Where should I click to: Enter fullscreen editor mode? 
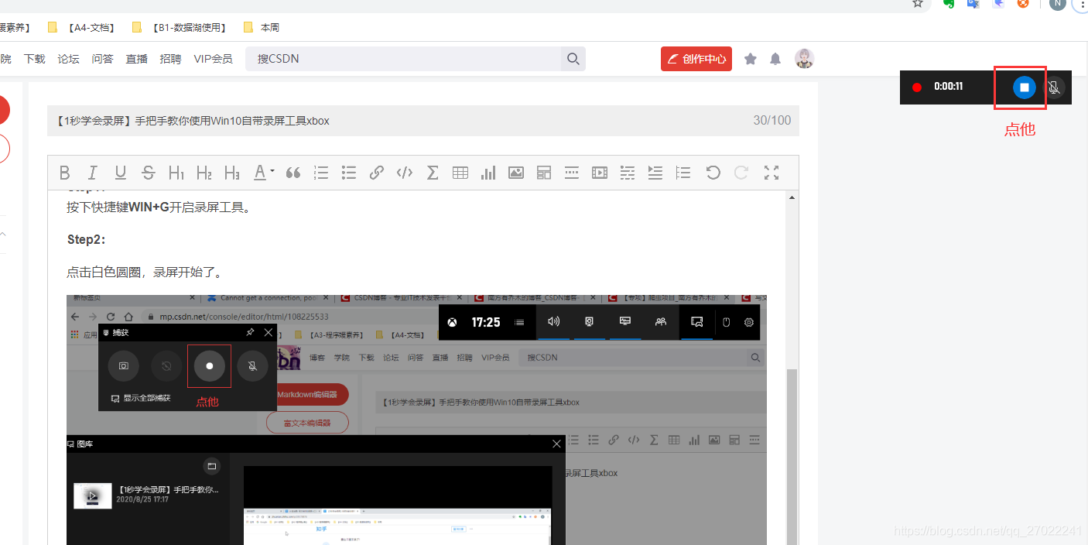pos(772,173)
